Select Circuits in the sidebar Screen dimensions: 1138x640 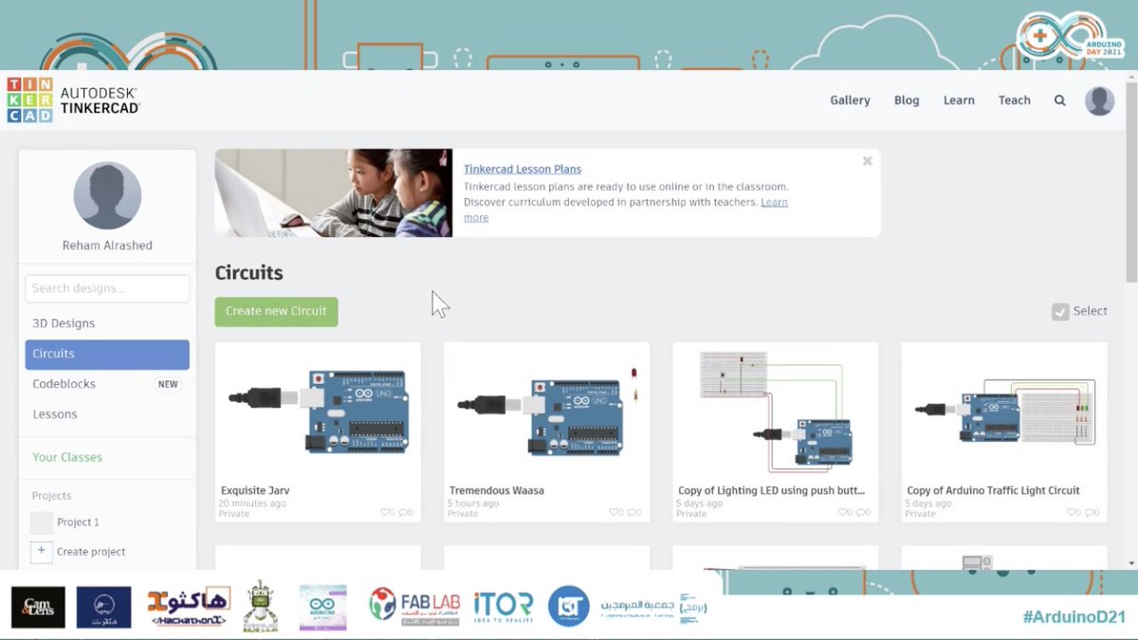pos(107,355)
